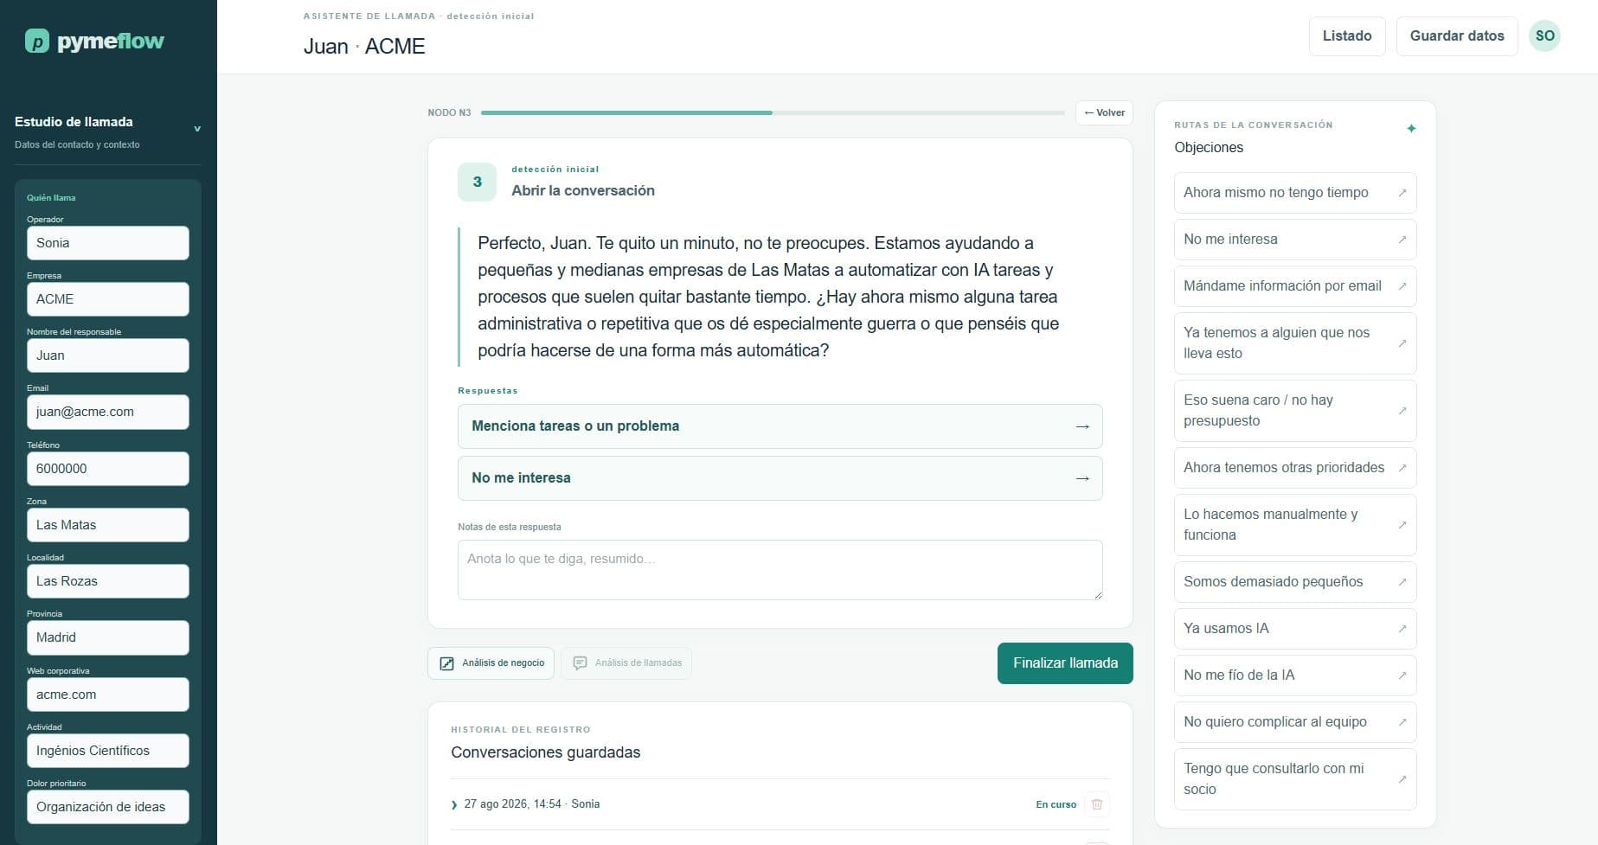Select 'Tengo que consultarlo con mi socio'
The height and width of the screenshot is (845, 1598).
click(x=1294, y=779)
